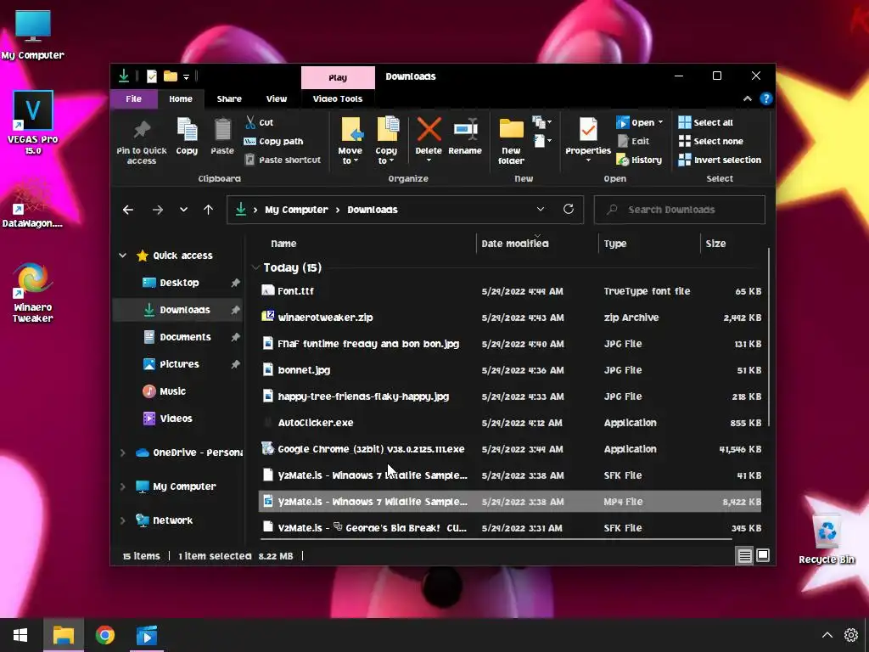This screenshot has width=869, height=652.
Task: Click the Search Downloads field
Action: tap(680, 210)
